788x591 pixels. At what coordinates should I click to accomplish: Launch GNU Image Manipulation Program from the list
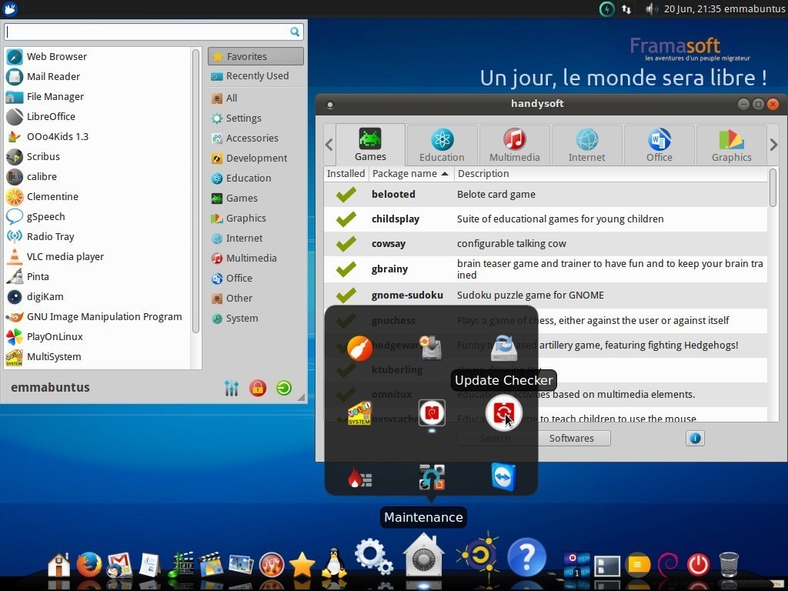coord(98,316)
